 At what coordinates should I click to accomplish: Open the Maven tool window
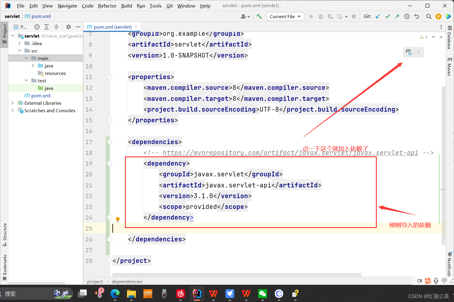[450, 66]
